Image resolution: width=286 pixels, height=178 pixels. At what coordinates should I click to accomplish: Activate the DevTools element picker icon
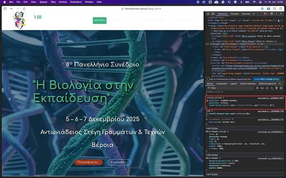[x=208, y=14]
